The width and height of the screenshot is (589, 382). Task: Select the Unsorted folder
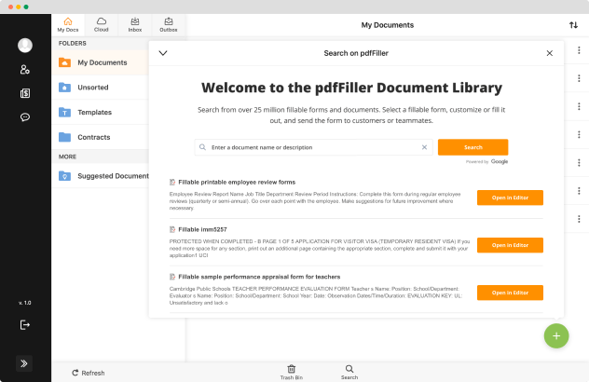pos(100,88)
